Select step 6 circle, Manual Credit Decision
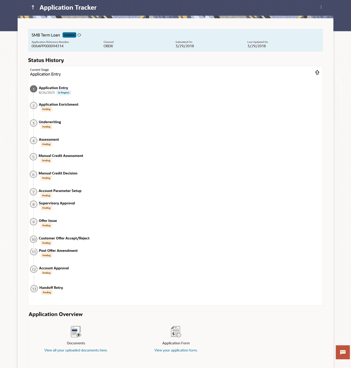Image resolution: width=351 pixels, height=368 pixels. (33, 175)
